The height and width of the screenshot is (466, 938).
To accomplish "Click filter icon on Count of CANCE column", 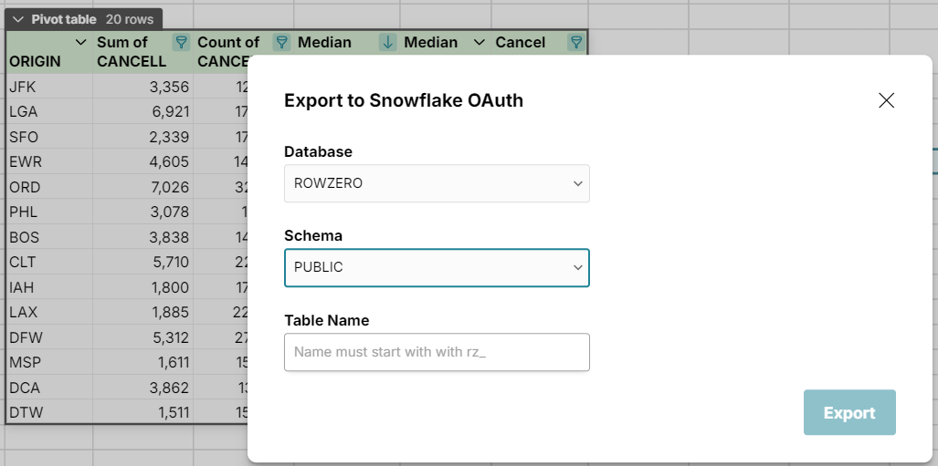I will click(x=282, y=42).
